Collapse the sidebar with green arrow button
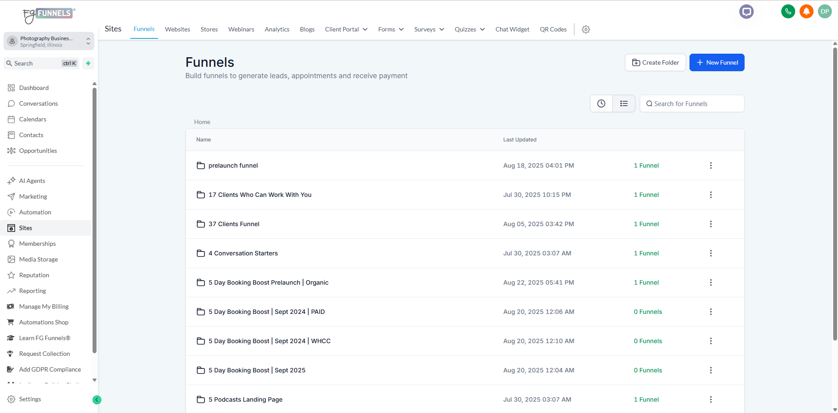This screenshot has height=413, width=838. tap(97, 399)
